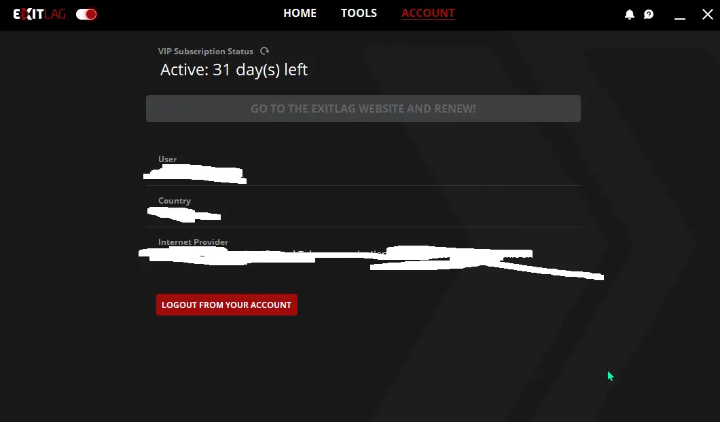Minimize the ExitLag window
This screenshot has height=422, width=720.
pos(680,16)
